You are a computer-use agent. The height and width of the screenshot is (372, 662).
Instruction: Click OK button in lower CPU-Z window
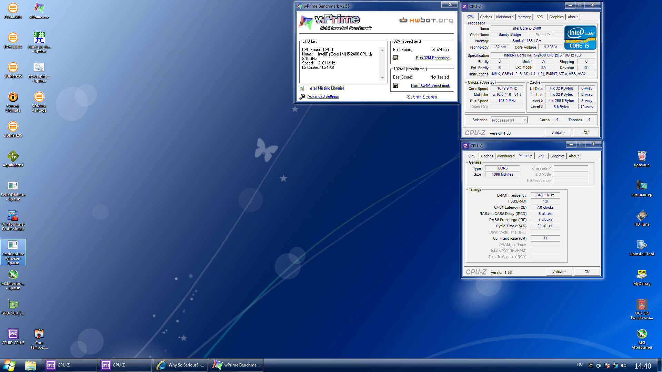click(x=587, y=272)
